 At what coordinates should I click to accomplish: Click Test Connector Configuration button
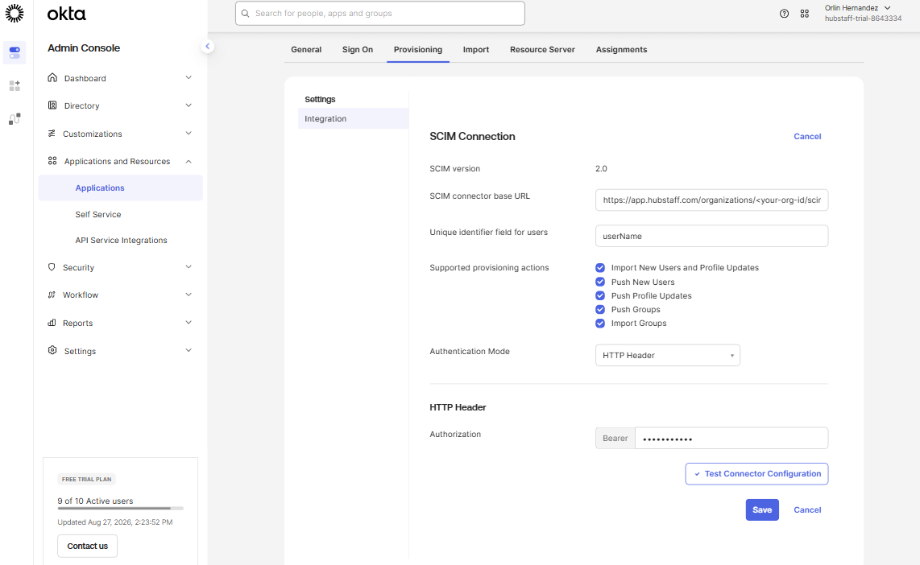[x=756, y=473]
